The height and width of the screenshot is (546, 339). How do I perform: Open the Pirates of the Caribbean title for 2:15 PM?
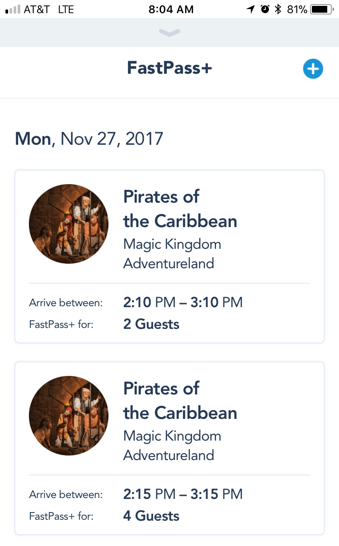tap(180, 400)
